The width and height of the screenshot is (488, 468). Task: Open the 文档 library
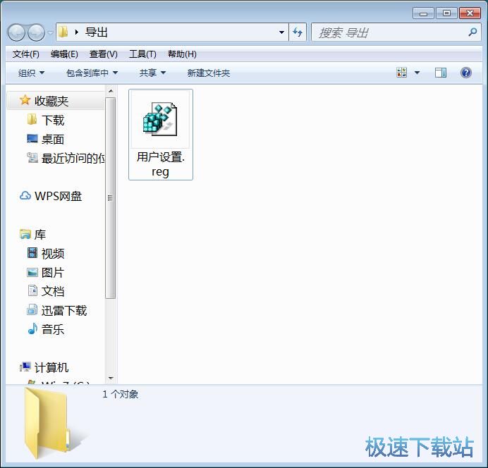tap(53, 291)
